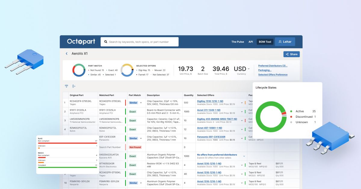Open the Selected Offers Preference link
The height and width of the screenshot is (189, 361).
pos(273,75)
